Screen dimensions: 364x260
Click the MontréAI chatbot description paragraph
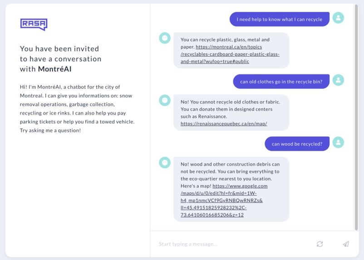point(77,108)
